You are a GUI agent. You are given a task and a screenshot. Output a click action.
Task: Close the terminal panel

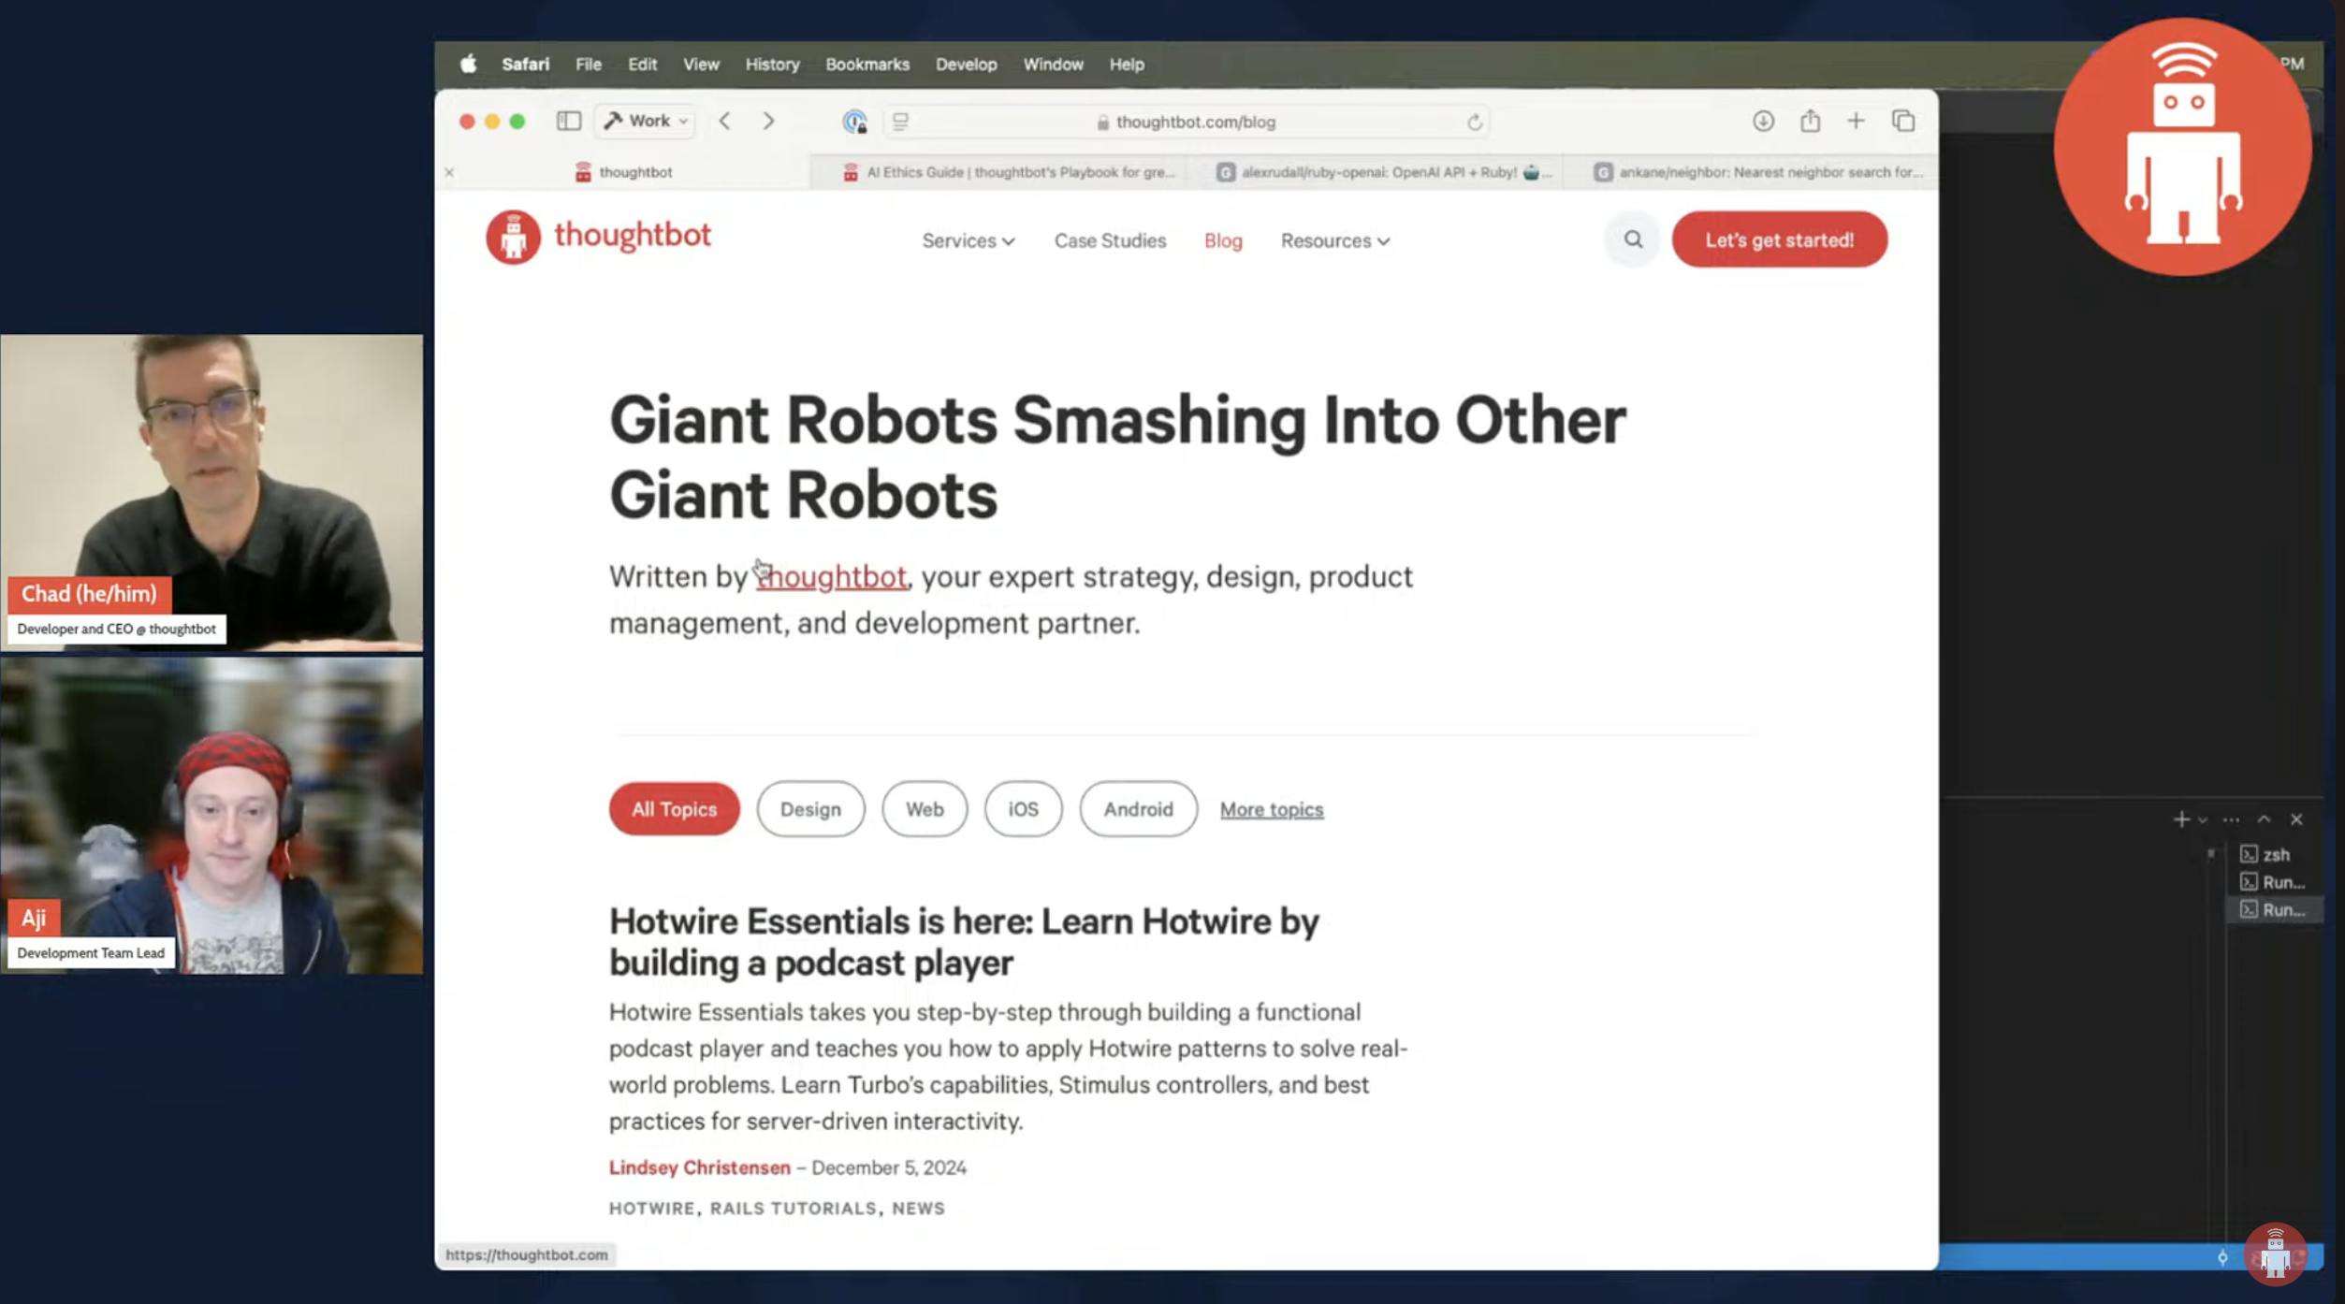(x=2296, y=819)
